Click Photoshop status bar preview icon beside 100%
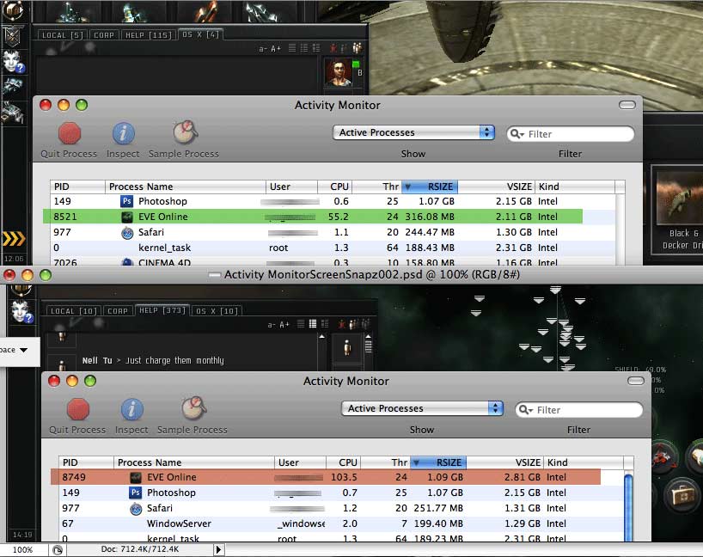 pyautogui.click(x=58, y=550)
